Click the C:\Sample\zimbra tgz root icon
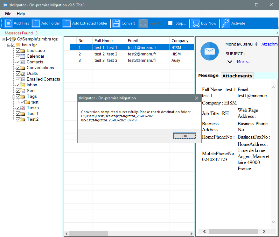The height and width of the screenshot is (237, 279). 13,39
